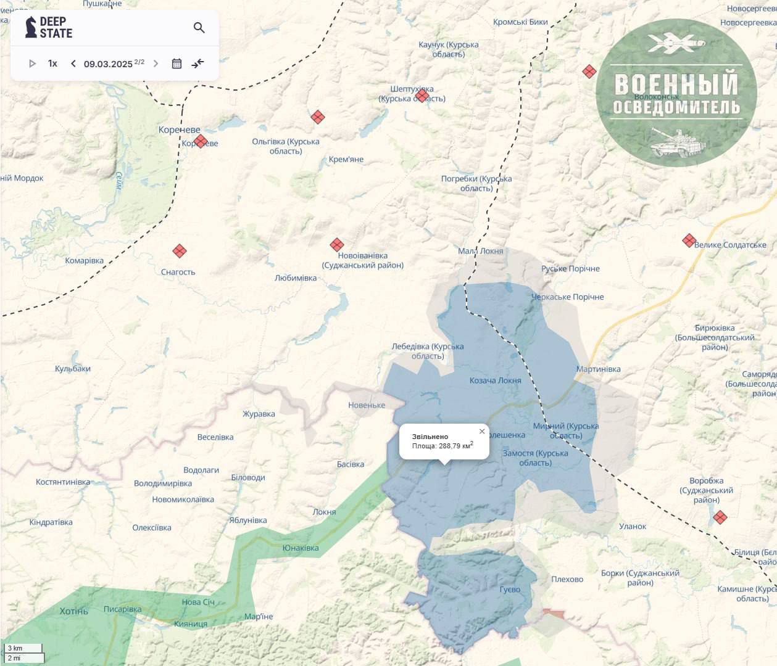Click red marker above Снагость
777x666 pixels.
click(180, 251)
